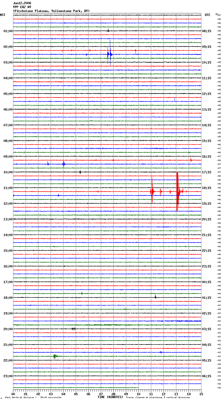222x401 pixels.
Task: Click the minute-axis tick label 13
Action: 176,394
